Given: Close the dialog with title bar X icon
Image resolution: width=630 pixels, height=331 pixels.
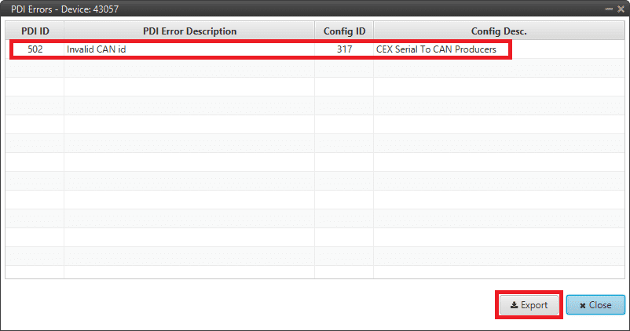Looking at the screenshot, I should [x=621, y=8].
